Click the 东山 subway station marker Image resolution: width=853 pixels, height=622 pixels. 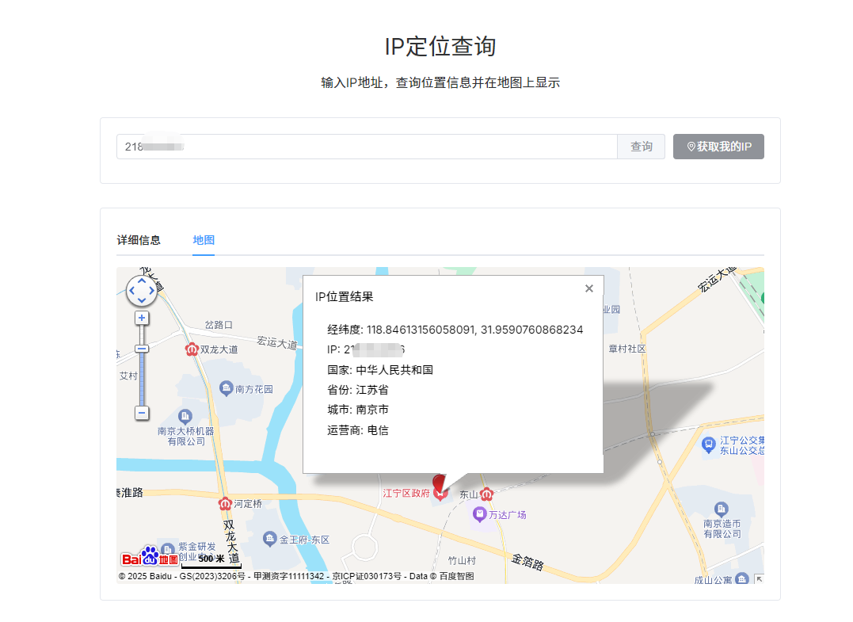point(486,494)
